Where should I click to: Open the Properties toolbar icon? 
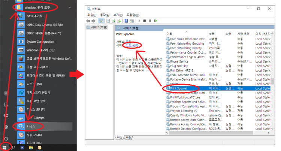click(108, 21)
